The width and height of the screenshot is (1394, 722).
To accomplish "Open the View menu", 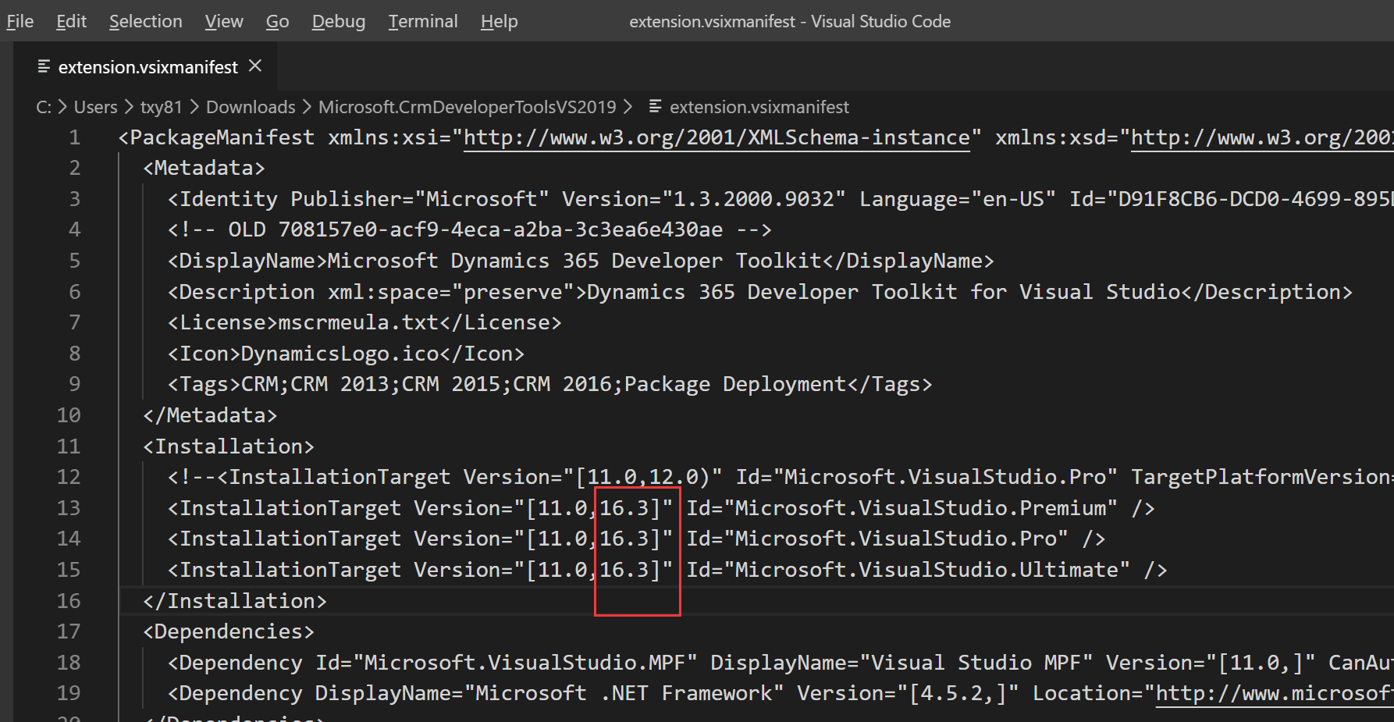I will (x=224, y=21).
